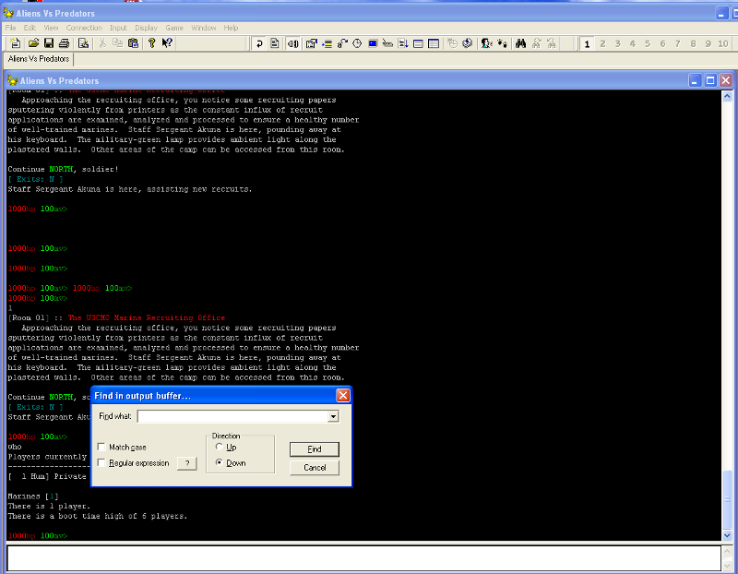The height and width of the screenshot is (574, 738).
Task: Click the clock timers icon
Action: 357,43
